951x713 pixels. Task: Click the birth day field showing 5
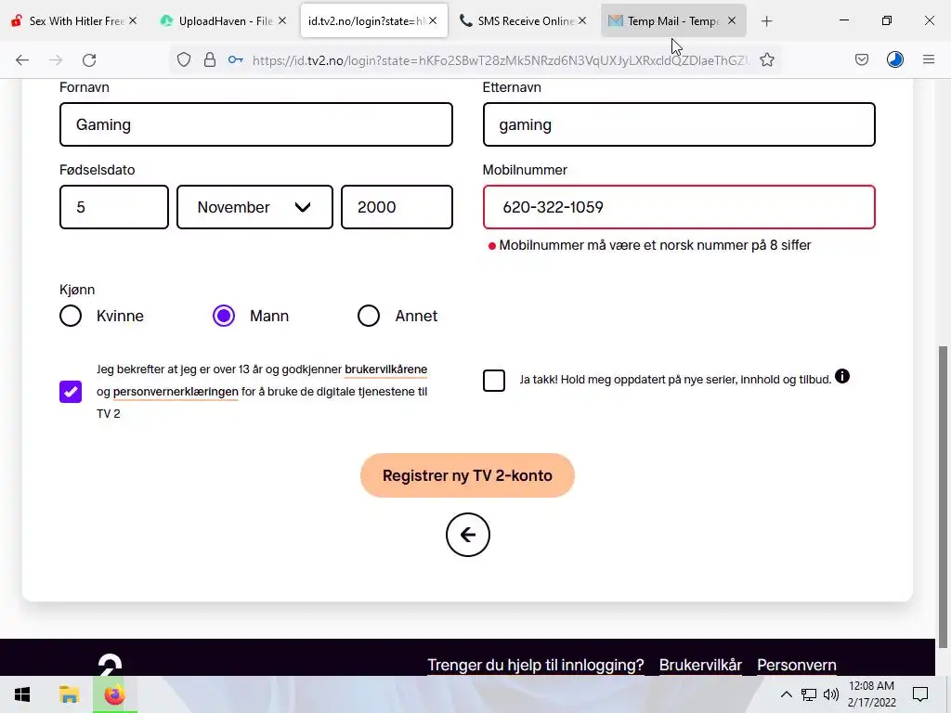pyautogui.click(x=114, y=207)
